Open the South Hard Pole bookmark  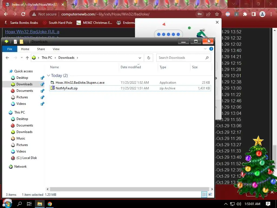click(58, 23)
